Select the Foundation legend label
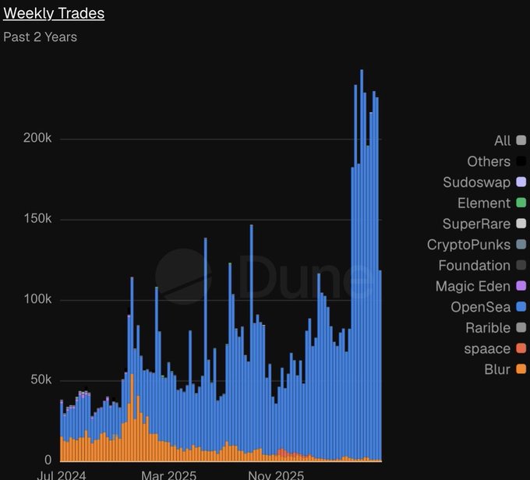The width and height of the screenshot is (530, 480). click(x=475, y=266)
